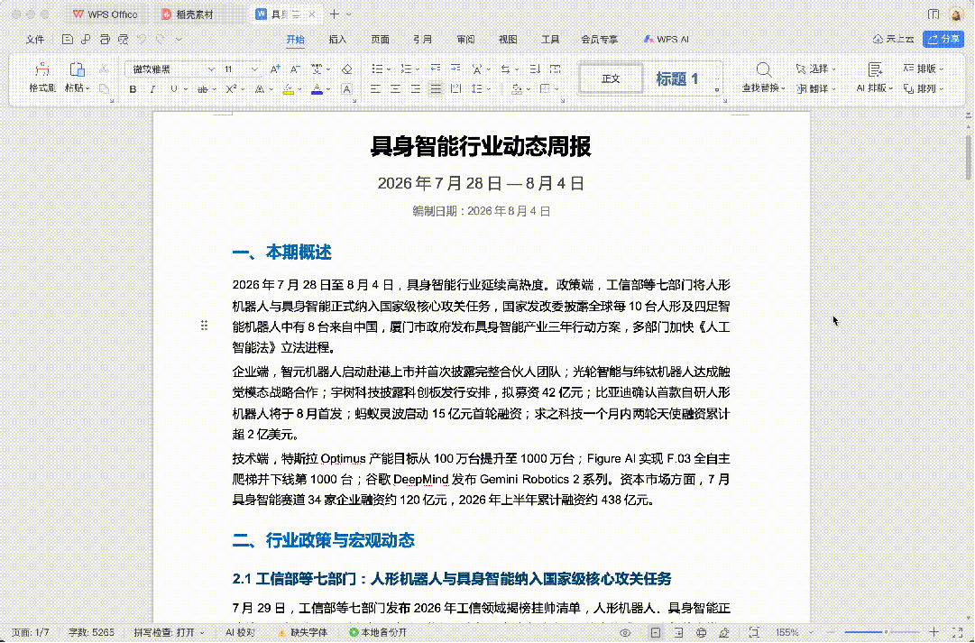Click AI 校对 in status bar
This screenshot has height=643, width=975.
[240, 632]
